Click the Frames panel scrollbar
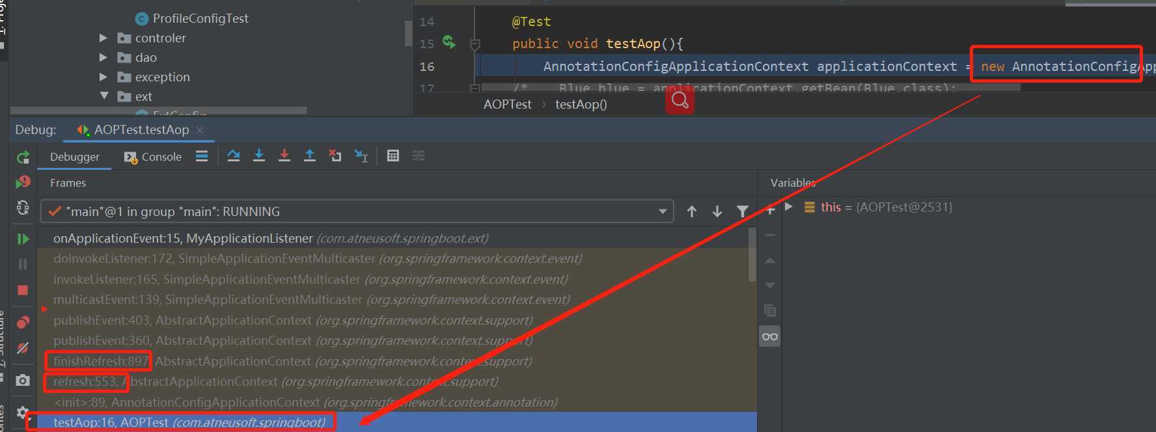 point(752,254)
